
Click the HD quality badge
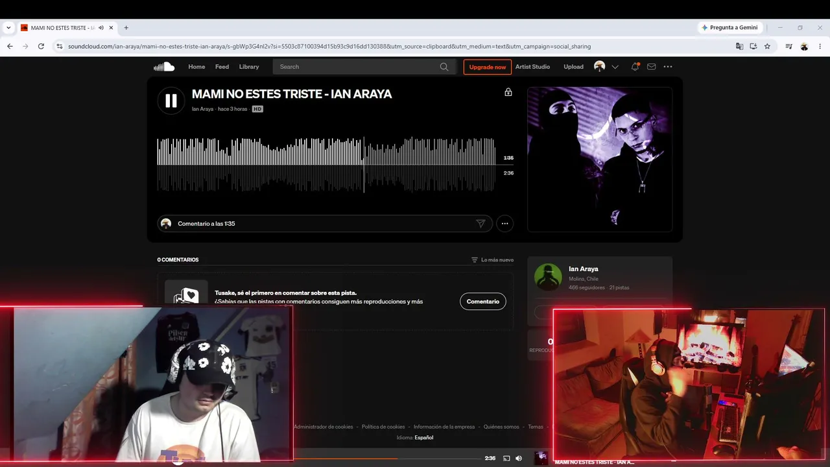[257, 109]
